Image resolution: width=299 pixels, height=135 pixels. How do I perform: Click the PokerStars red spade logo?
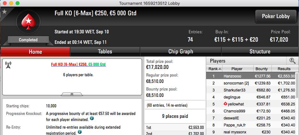click(28, 21)
